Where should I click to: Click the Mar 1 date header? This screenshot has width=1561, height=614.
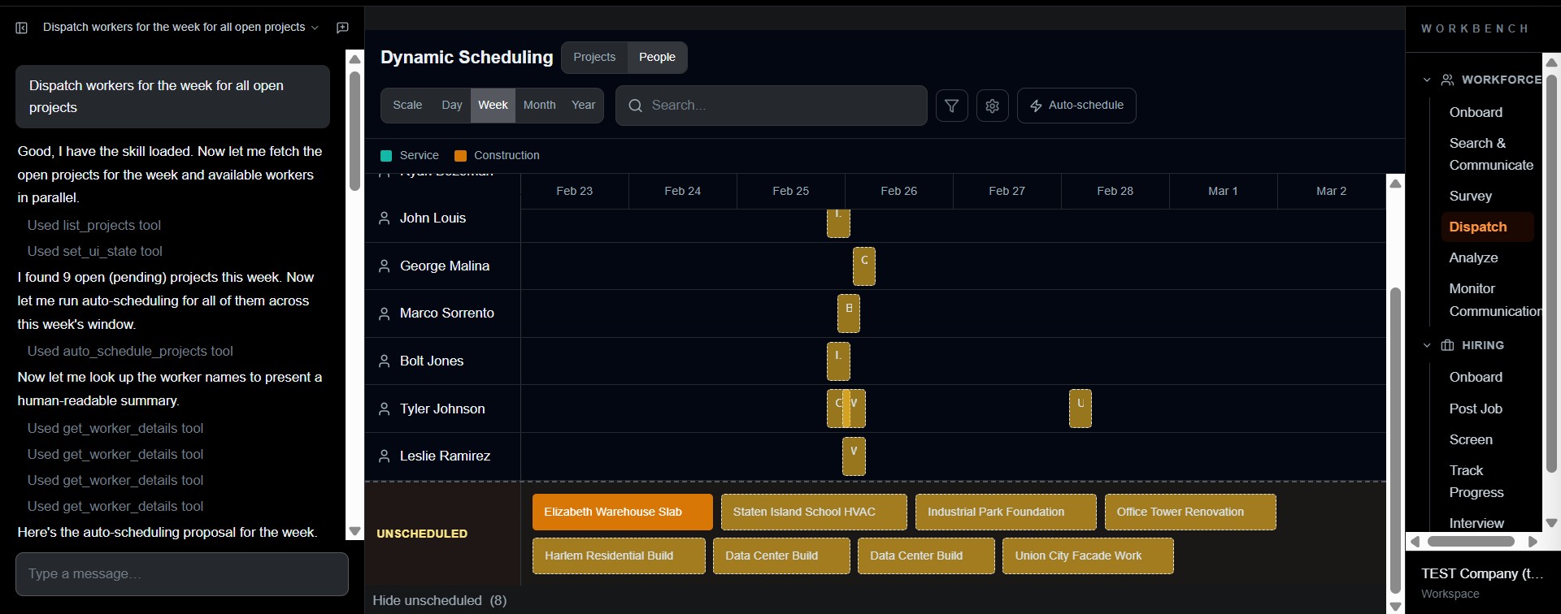click(x=1223, y=191)
